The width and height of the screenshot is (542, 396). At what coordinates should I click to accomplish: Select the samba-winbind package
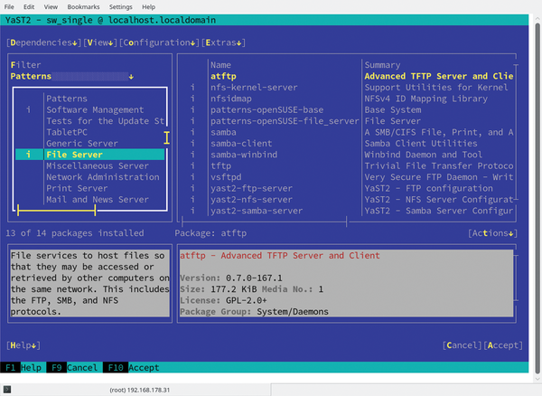coord(348,155)
